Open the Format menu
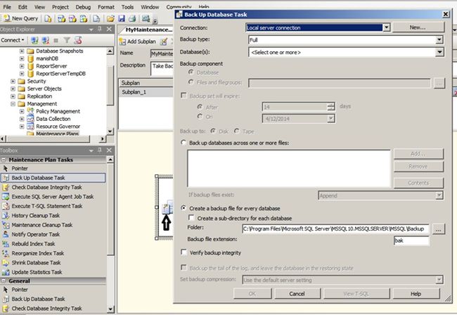 [106, 7]
